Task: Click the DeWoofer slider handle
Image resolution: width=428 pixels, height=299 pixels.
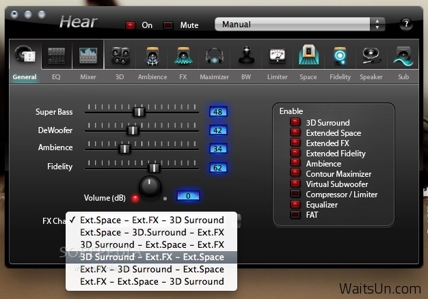Action: 133,130
